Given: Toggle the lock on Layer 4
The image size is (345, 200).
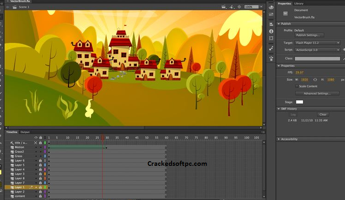Looking at the screenshot, I should [x=41, y=170].
